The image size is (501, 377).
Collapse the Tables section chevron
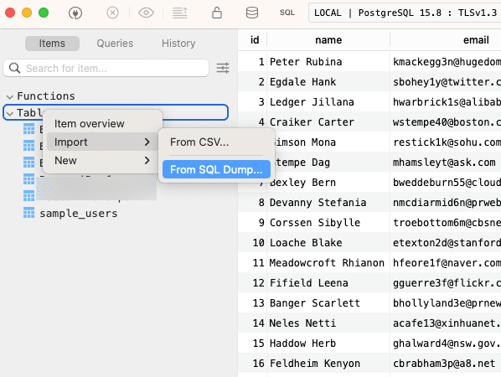click(10, 113)
